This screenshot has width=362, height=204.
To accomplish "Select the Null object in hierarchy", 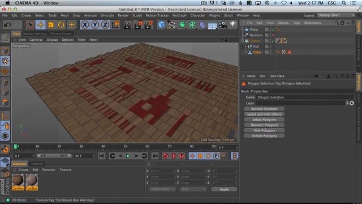I will point(256,46).
